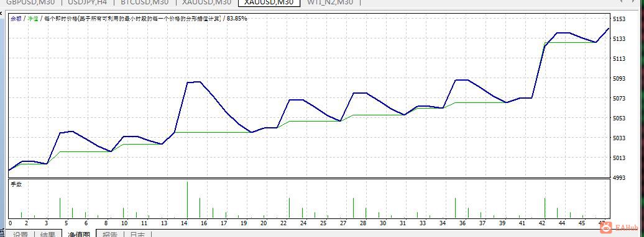The width and height of the screenshot is (644, 237).
Task: Switch to the BTCUSD,M30 chart tab
Action: pos(145,2)
